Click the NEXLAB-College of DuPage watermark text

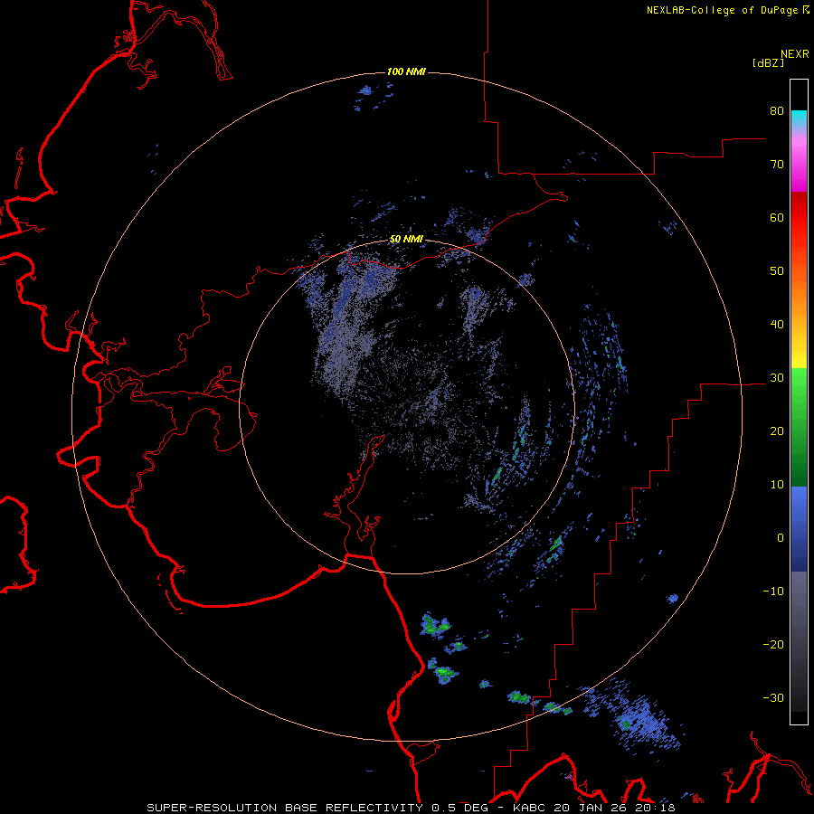point(727,10)
